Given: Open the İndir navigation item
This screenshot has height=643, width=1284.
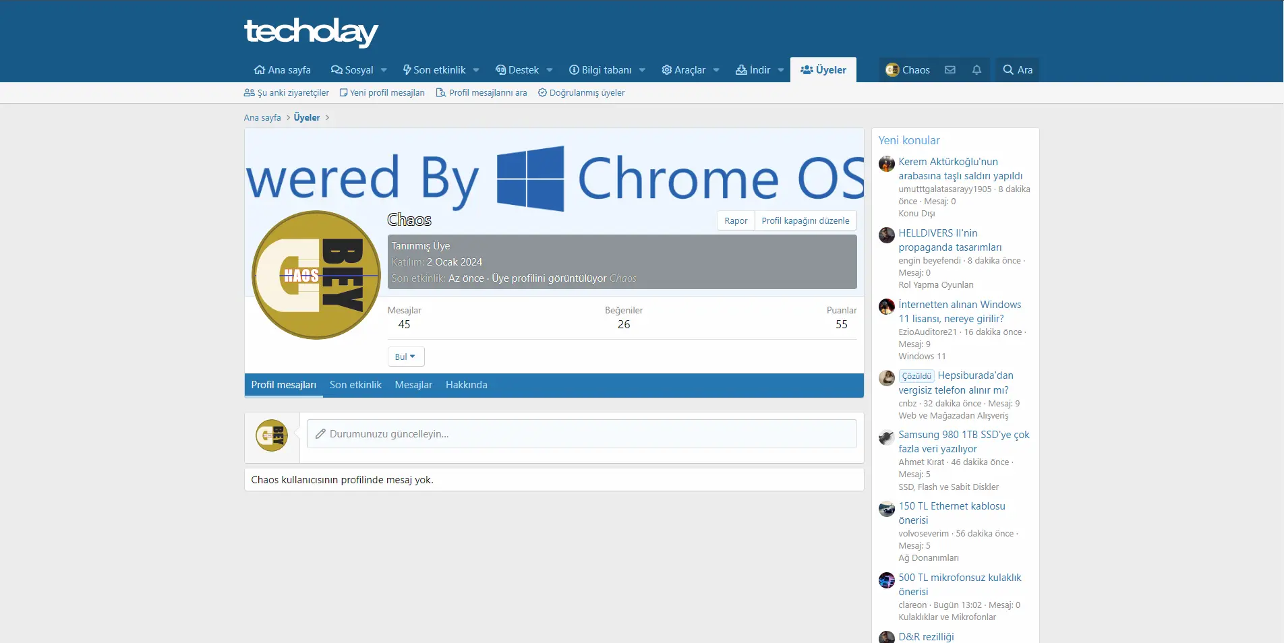Looking at the screenshot, I should pos(753,70).
